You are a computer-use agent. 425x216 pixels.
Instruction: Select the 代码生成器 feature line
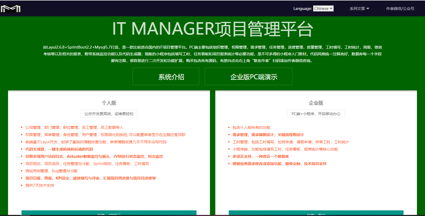[59, 149]
